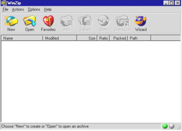
Task: Click the status bar archive hint text
Action: click(45, 126)
